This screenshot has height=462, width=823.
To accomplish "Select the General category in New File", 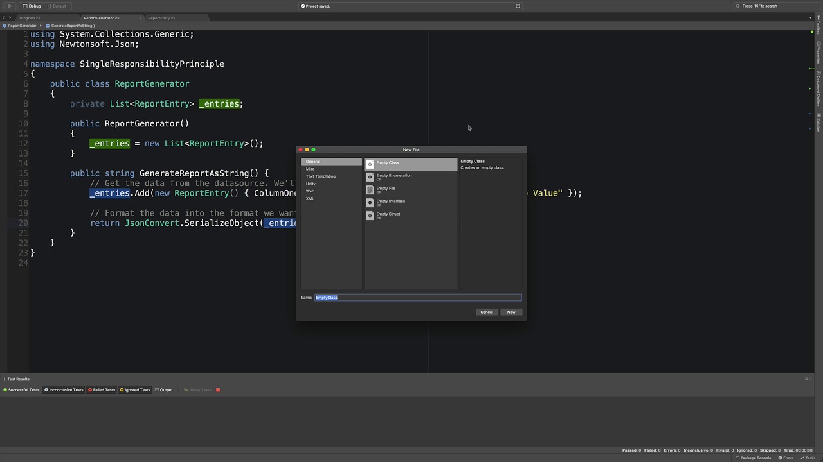I will click(331, 162).
